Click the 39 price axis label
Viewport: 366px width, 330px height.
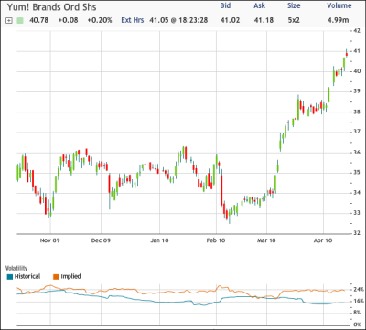point(357,91)
